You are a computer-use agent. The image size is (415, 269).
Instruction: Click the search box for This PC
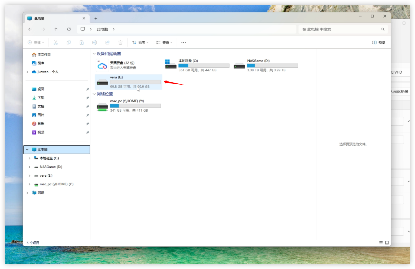(x=341, y=29)
